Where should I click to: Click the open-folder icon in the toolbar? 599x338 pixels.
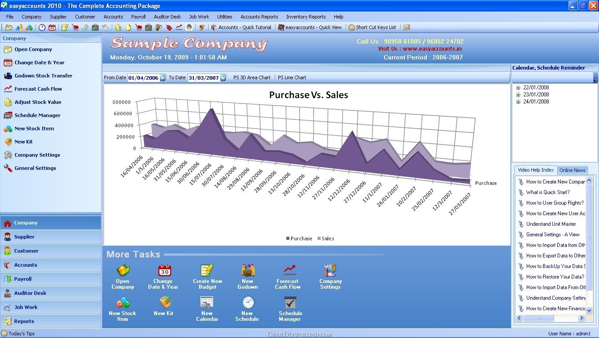tap(8, 27)
